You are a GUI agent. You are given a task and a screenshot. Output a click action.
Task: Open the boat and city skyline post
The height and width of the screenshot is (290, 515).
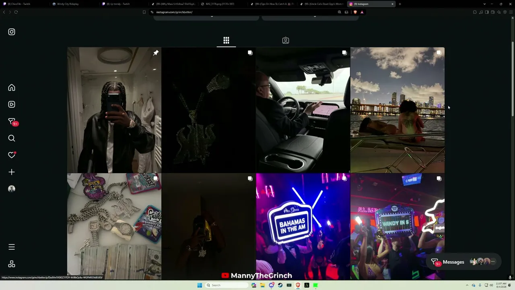(398, 110)
